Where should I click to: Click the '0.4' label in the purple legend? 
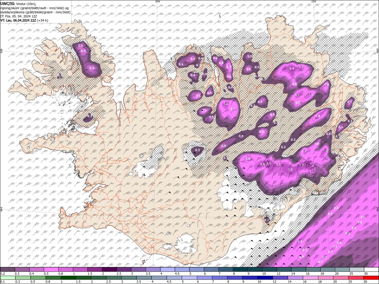click(x=31, y=274)
